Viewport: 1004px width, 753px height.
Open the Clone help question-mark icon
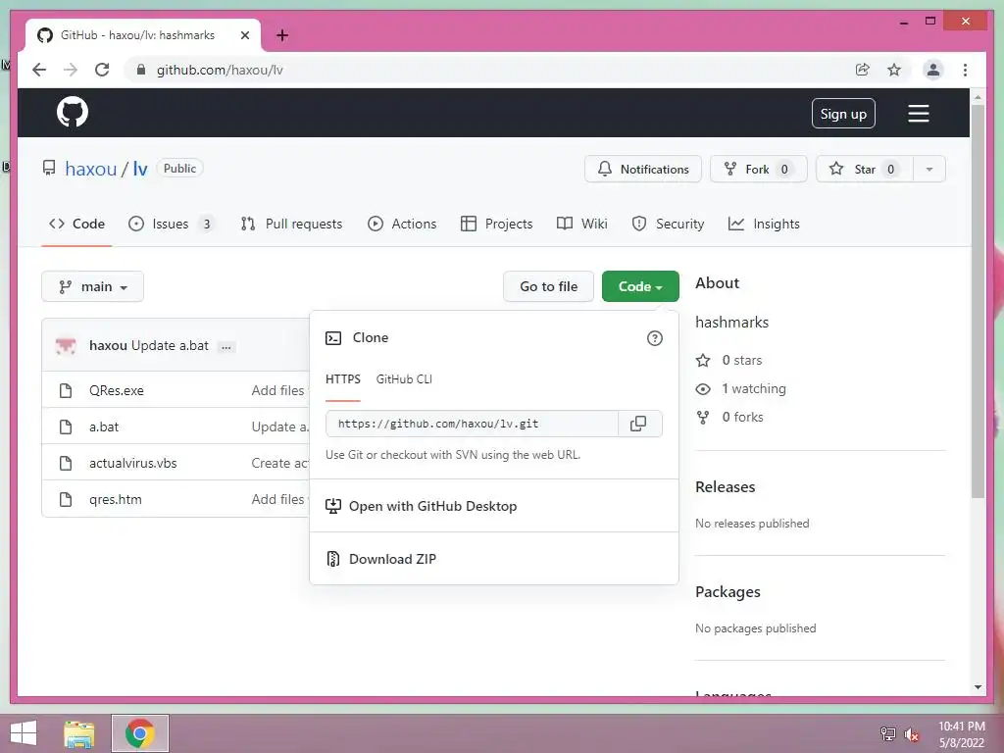click(x=654, y=338)
